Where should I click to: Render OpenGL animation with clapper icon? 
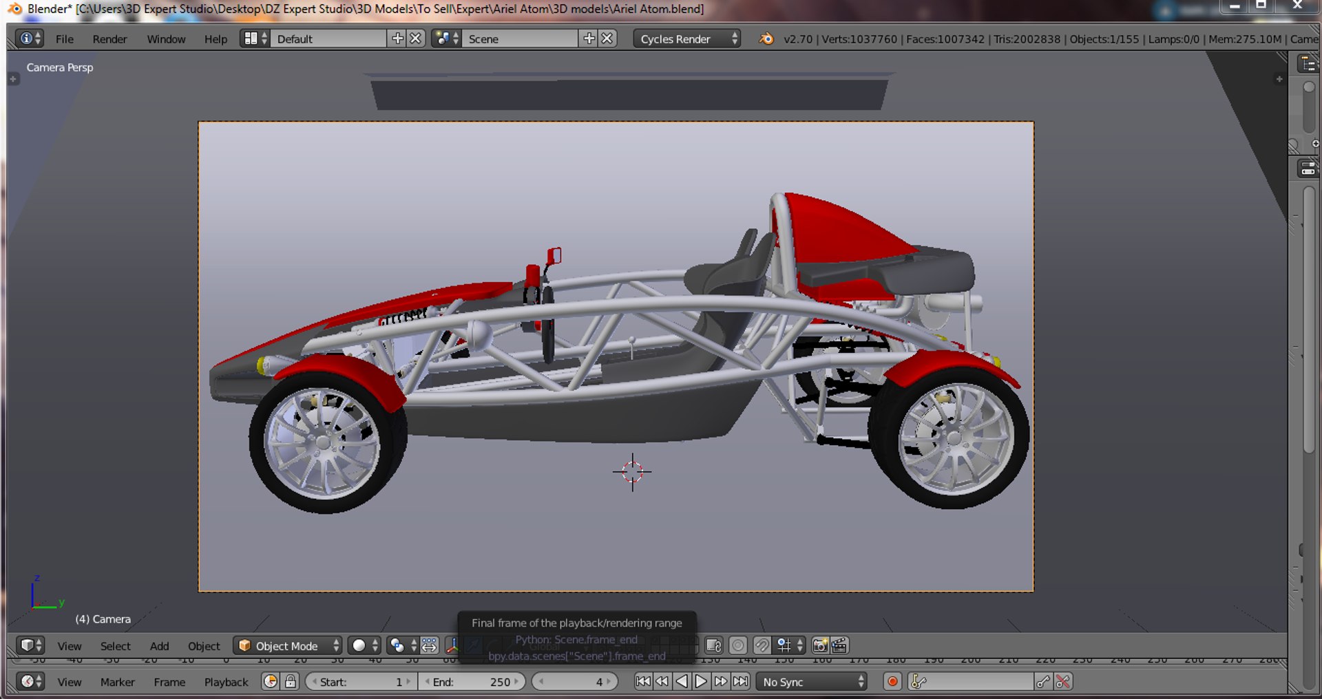tap(839, 645)
